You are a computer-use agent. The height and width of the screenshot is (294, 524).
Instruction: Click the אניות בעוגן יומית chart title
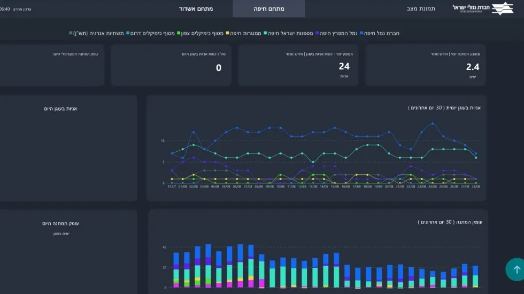[444, 107]
